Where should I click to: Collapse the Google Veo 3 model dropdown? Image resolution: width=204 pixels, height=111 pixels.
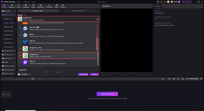point(97,19)
